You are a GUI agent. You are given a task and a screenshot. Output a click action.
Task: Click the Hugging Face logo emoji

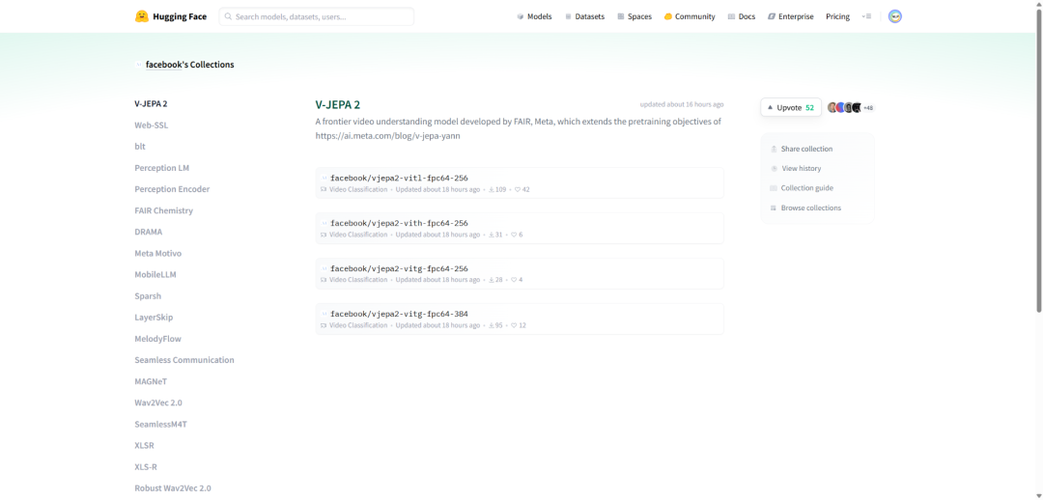[x=142, y=16]
